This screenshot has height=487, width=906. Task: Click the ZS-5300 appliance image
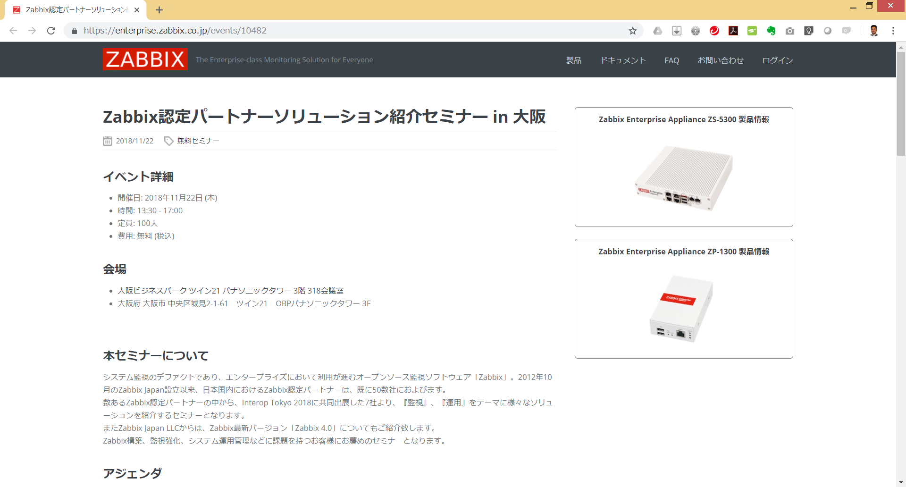pos(684,178)
